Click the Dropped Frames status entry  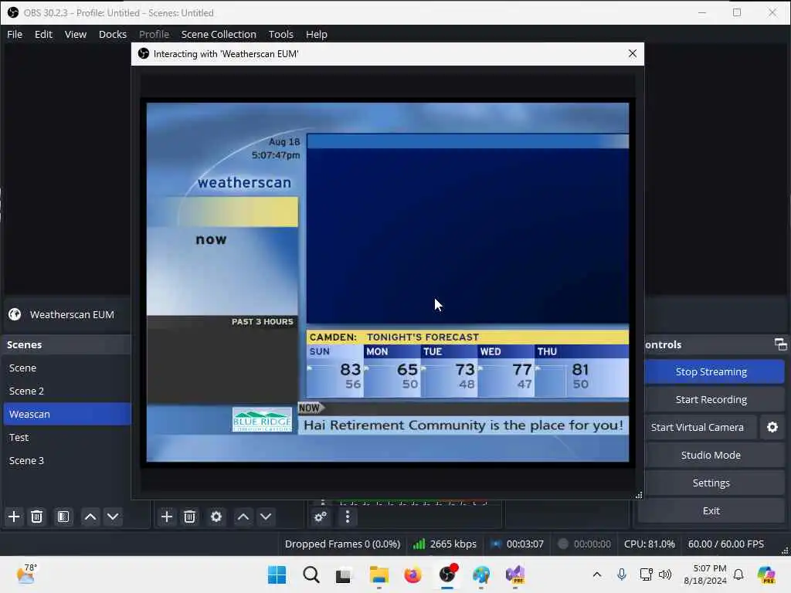click(342, 544)
